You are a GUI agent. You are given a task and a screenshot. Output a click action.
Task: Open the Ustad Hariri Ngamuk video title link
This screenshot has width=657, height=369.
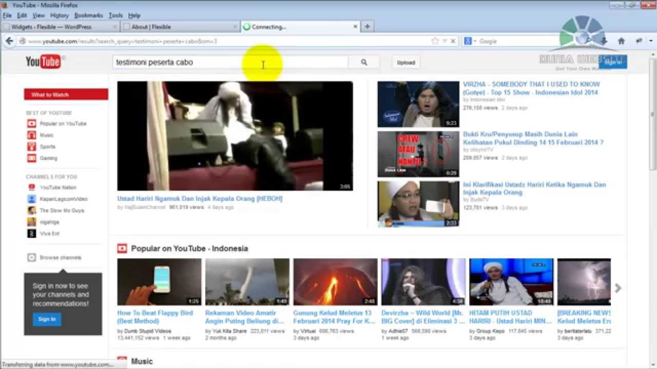200,199
